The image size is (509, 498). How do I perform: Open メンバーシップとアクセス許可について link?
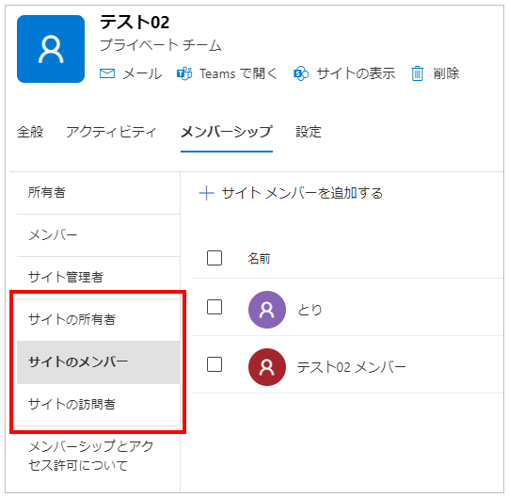click(x=91, y=456)
